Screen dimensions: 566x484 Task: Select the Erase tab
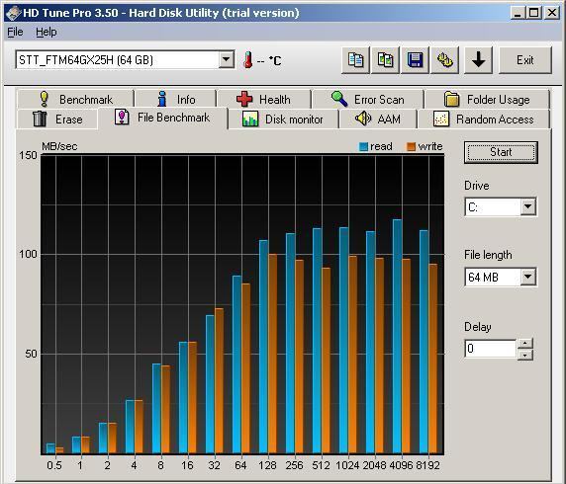coord(57,119)
